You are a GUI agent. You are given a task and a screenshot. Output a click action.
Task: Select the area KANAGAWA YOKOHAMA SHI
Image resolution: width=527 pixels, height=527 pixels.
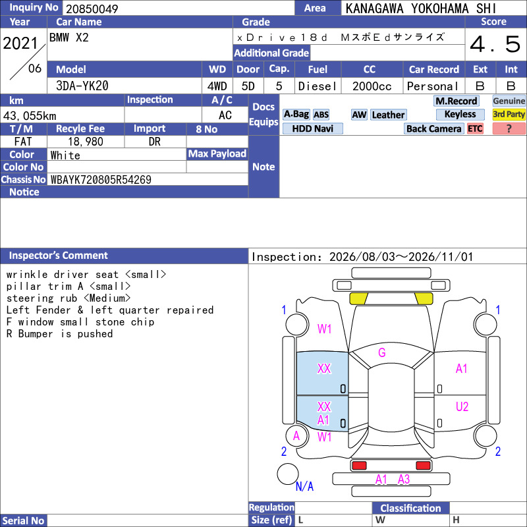pyautogui.click(x=421, y=9)
